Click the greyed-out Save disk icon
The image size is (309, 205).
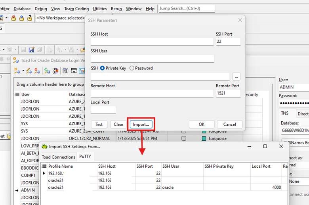[23, 50]
